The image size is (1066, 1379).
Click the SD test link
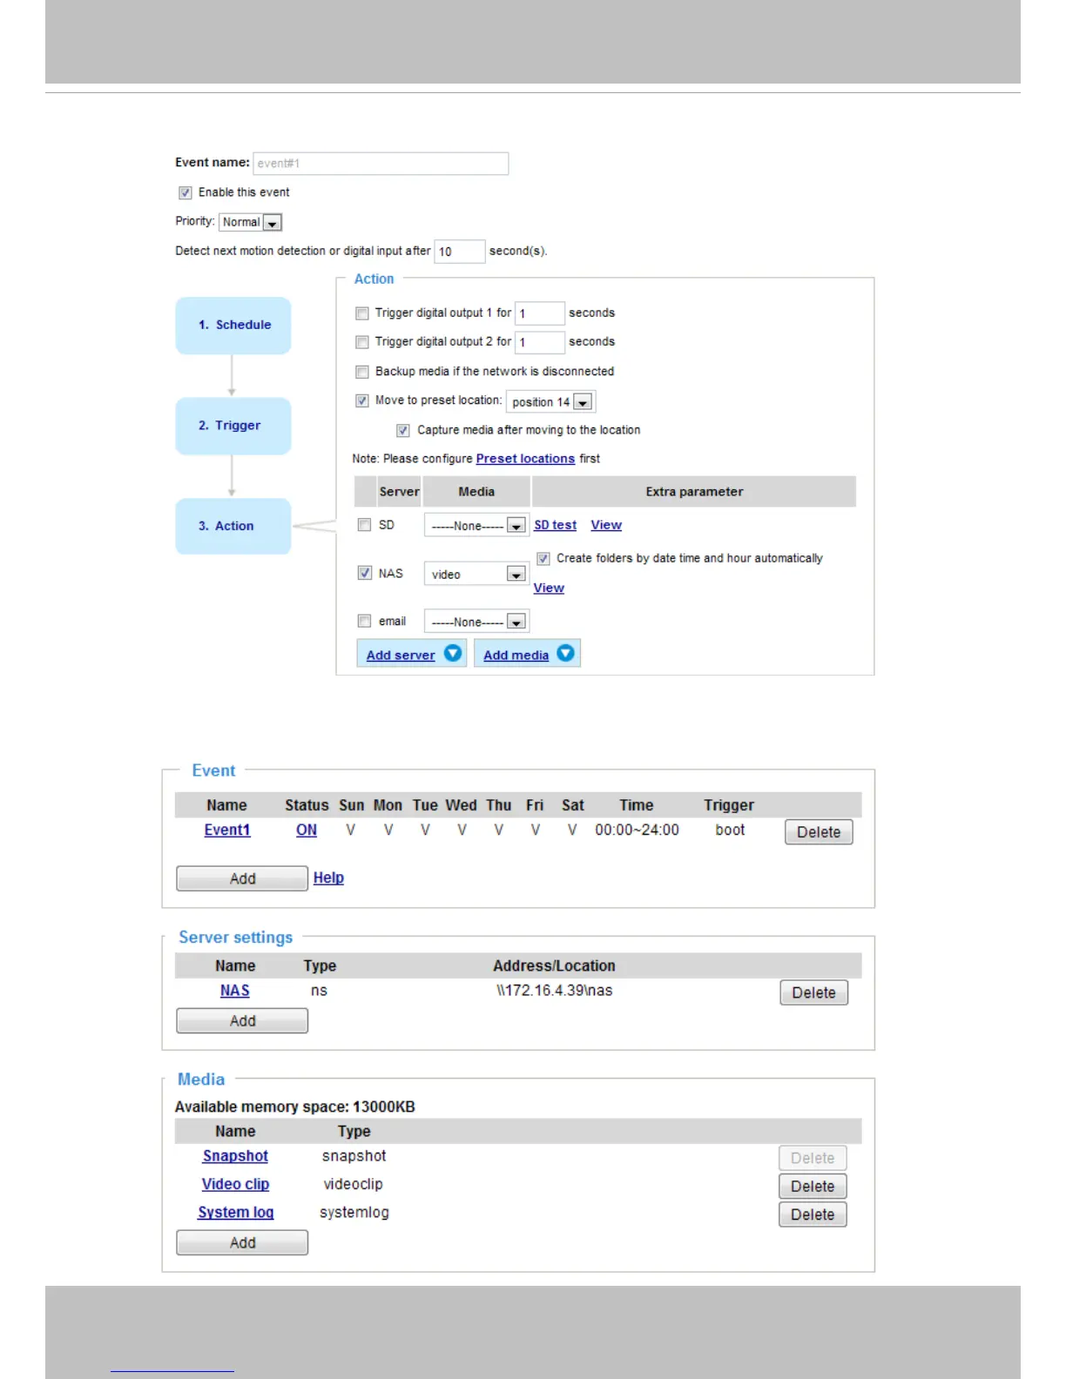coord(556,525)
